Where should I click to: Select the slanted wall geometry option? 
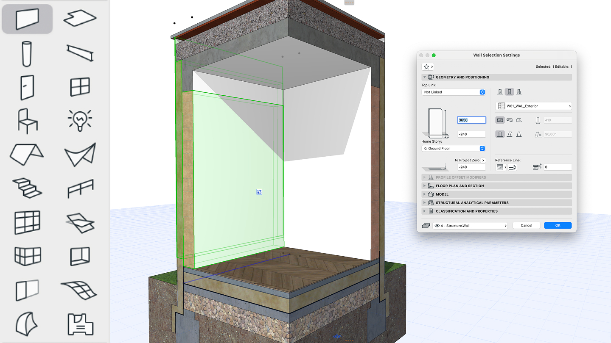[x=509, y=134]
